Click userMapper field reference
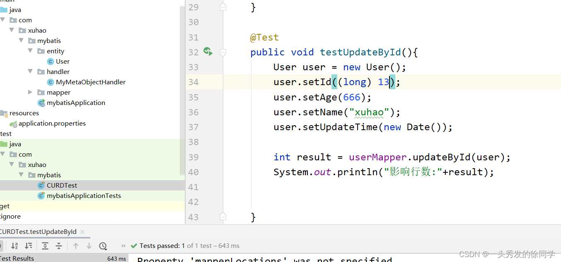The image size is (561, 262). click(x=378, y=157)
